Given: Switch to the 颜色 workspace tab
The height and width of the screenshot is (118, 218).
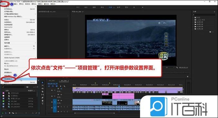Looking at the screenshot, I should (x=102, y=7).
